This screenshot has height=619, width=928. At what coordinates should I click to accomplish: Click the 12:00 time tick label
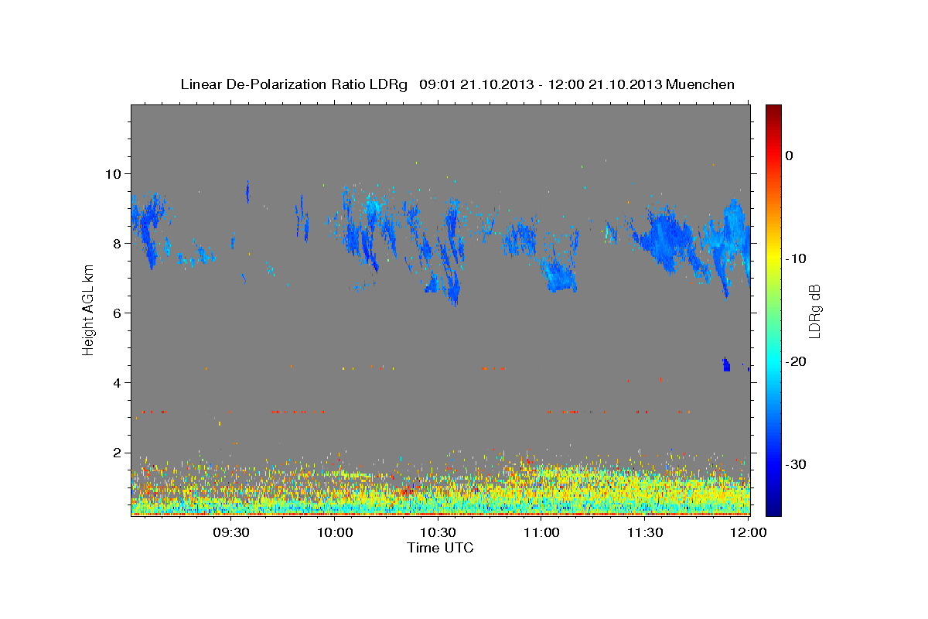pyautogui.click(x=748, y=532)
